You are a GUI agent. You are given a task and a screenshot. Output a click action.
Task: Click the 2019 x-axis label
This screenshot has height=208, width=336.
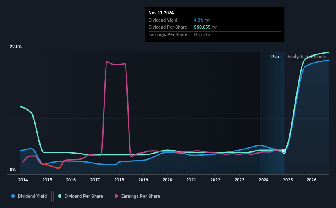(x=143, y=180)
